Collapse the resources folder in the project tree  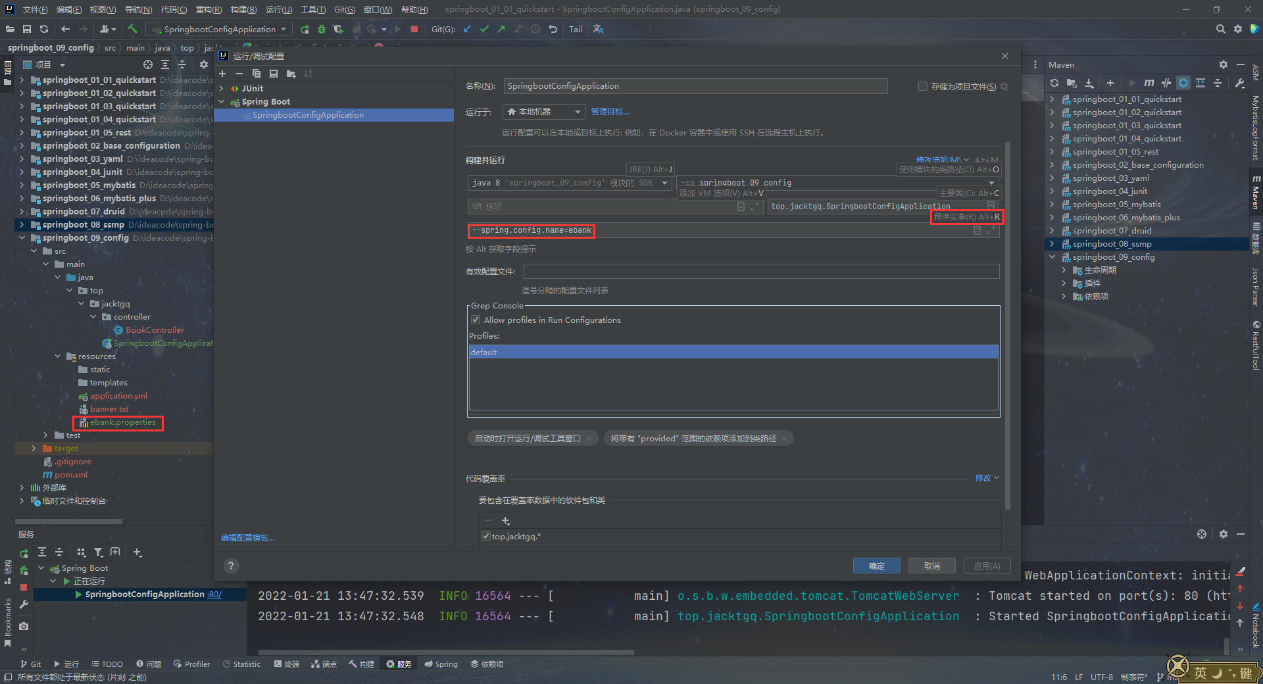[58, 356]
